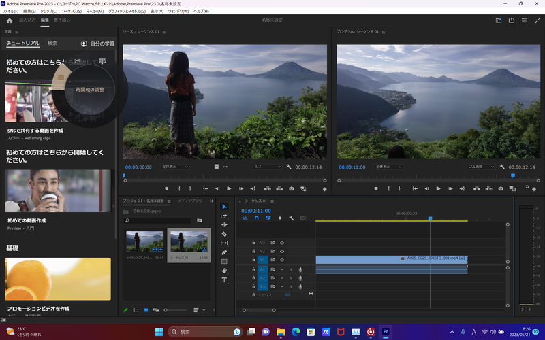Open the シーケンス(S) menu

(72, 12)
